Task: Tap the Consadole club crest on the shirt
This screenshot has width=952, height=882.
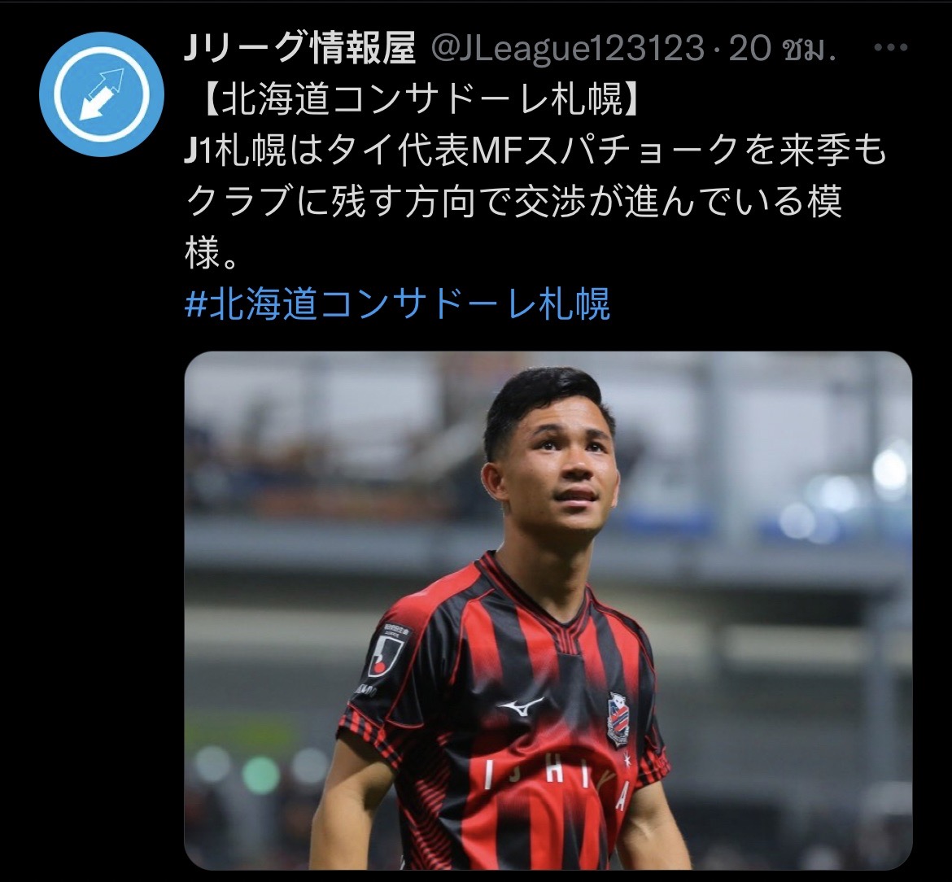Action: pos(618,718)
